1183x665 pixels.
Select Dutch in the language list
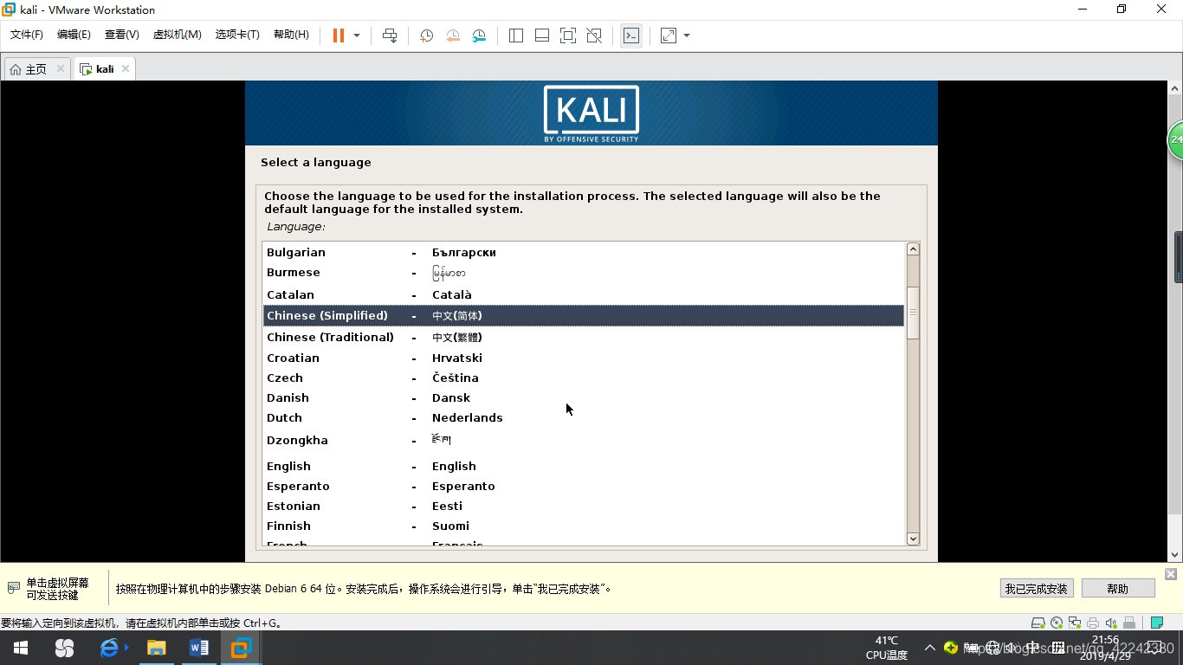(x=584, y=417)
